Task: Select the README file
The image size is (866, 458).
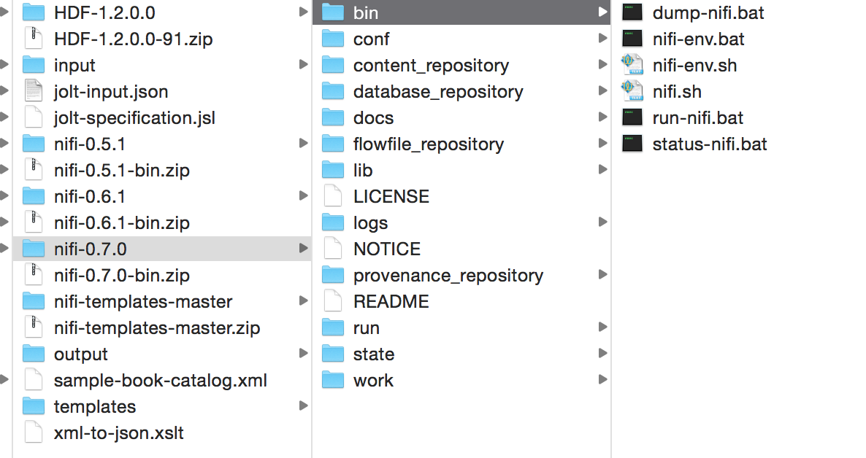Action: pos(391,302)
